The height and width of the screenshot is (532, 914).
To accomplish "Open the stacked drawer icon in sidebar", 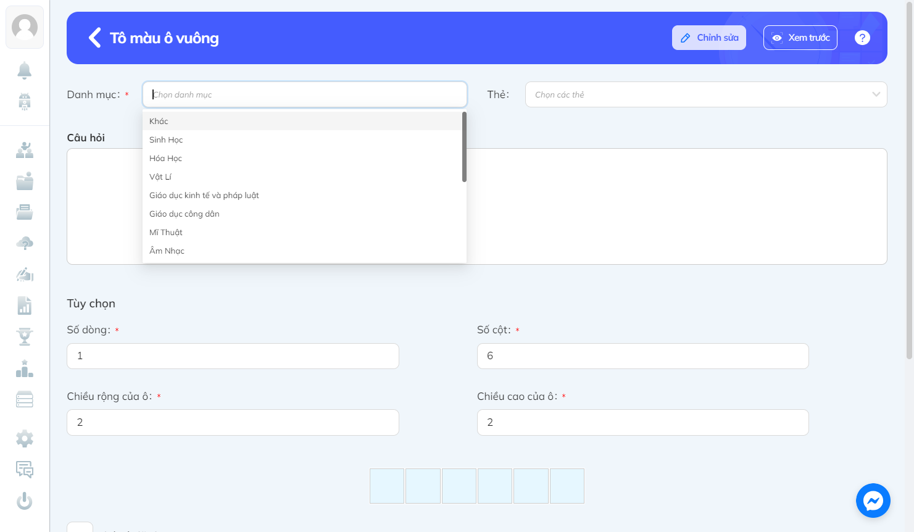I will [x=25, y=212].
